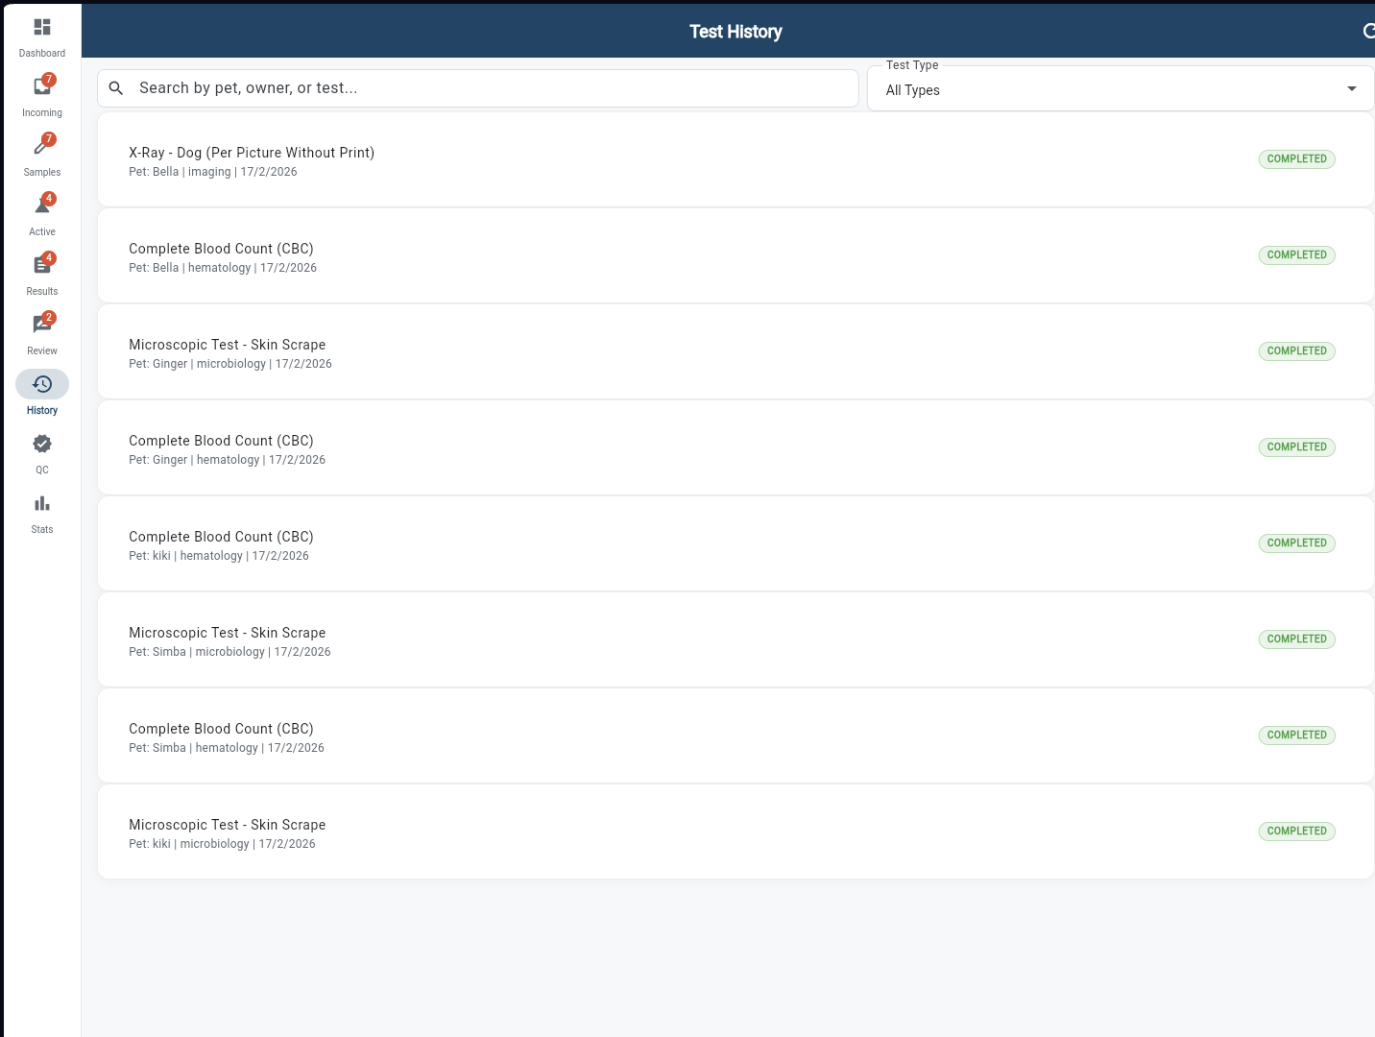Open the Review chat icon
This screenshot has width=1375, height=1037.
click(41, 324)
